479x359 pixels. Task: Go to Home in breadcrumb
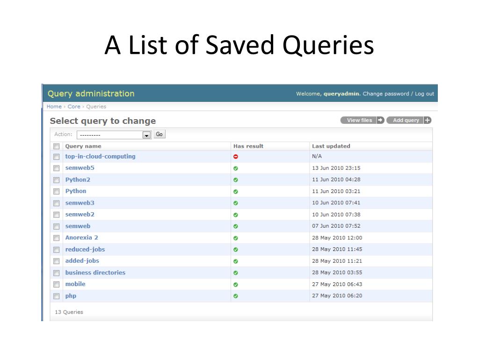(54, 107)
